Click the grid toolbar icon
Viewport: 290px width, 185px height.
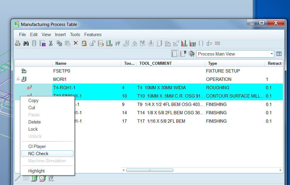click(217, 43)
